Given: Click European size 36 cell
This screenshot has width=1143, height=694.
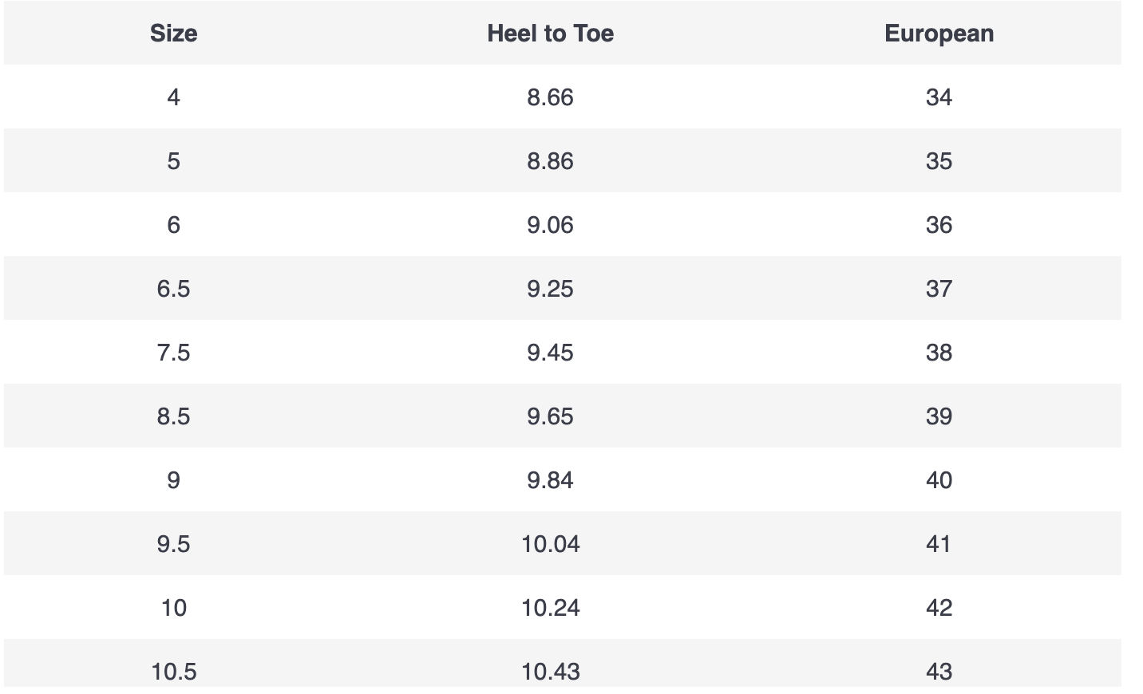Looking at the screenshot, I should pos(939,225).
